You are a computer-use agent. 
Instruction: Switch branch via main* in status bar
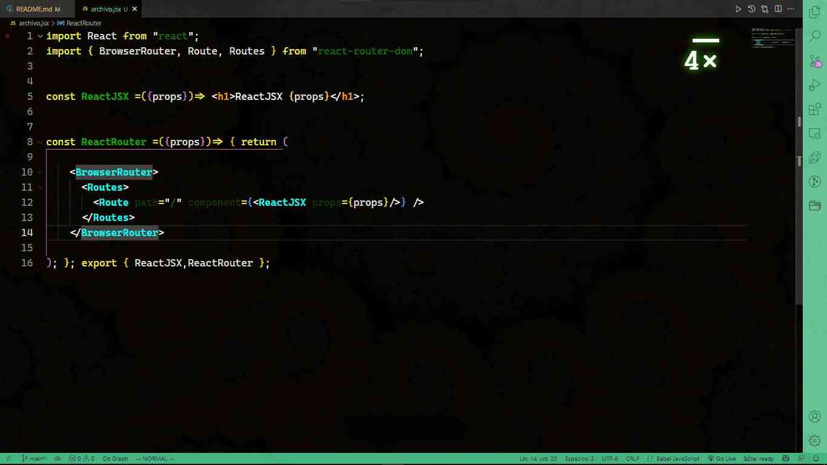click(x=34, y=459)
